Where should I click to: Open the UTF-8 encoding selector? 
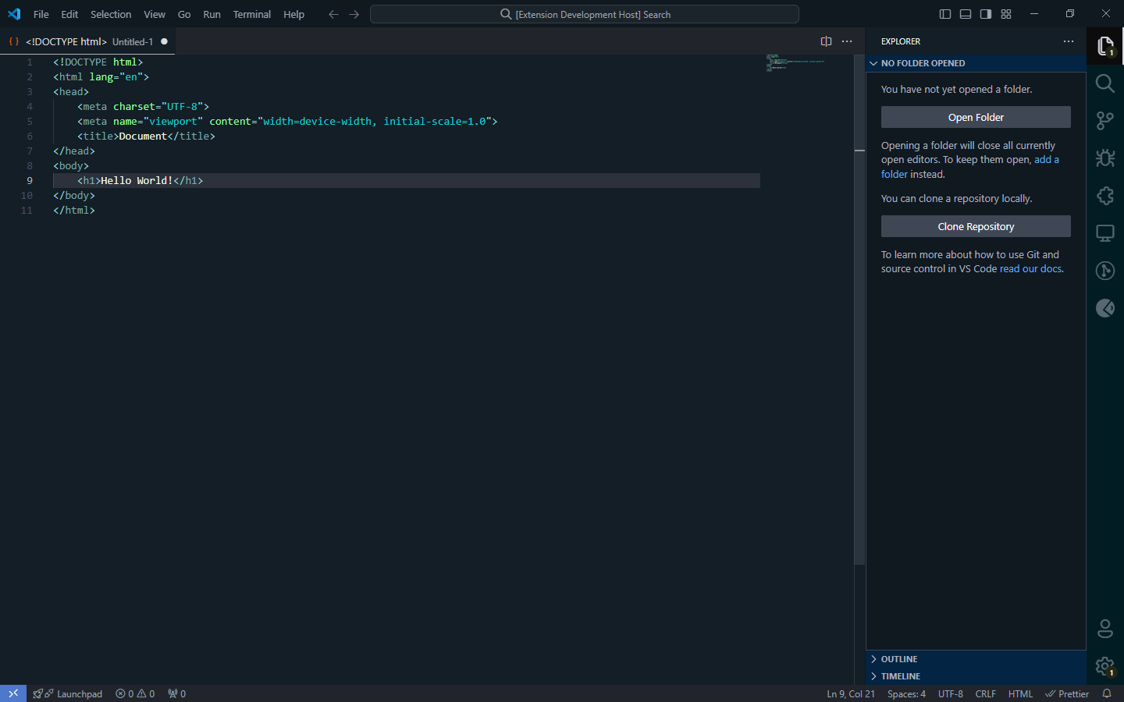click(950, 693)
